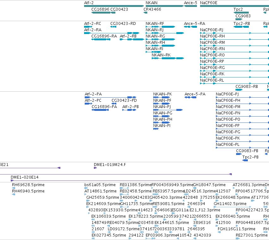Select the Atf-2-PB protein label
269x240 pixels.
coord(131,107)
